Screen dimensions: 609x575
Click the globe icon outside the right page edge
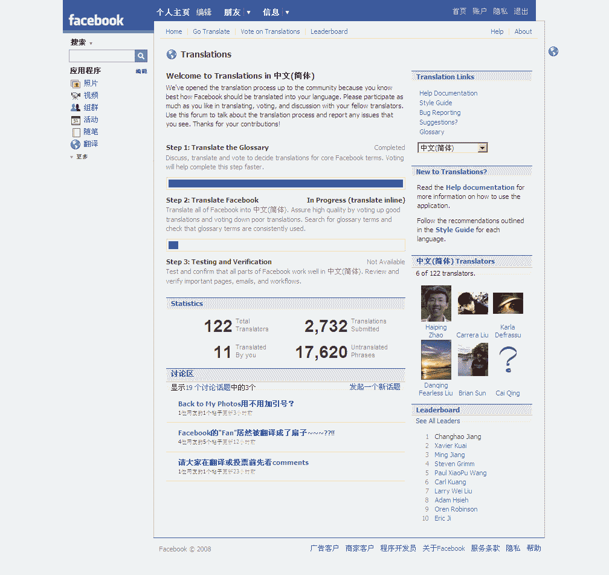point(553,51)
